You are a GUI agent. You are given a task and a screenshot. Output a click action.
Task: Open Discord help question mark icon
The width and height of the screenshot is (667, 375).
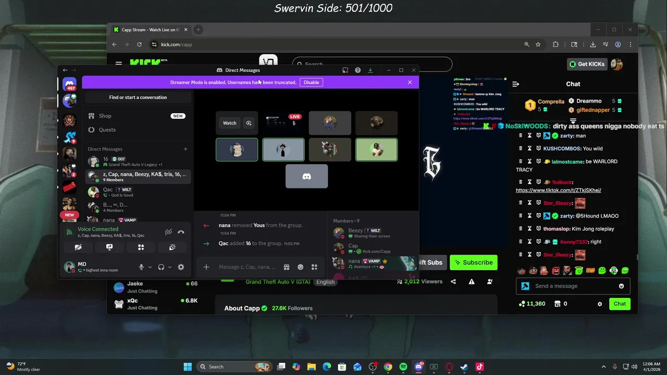click(357, 70)
